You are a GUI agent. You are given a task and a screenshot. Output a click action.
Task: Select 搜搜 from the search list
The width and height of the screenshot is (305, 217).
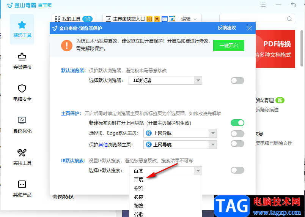point(165,206)
